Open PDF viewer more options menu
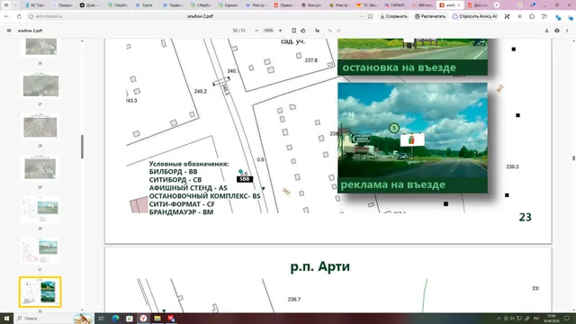Image resolution: width=576 pixels, height=324 pixels. 567,31
